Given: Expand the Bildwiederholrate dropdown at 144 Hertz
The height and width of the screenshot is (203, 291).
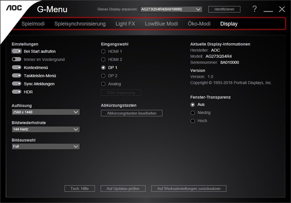Looking at the screenshot, I should pos(46,129).
